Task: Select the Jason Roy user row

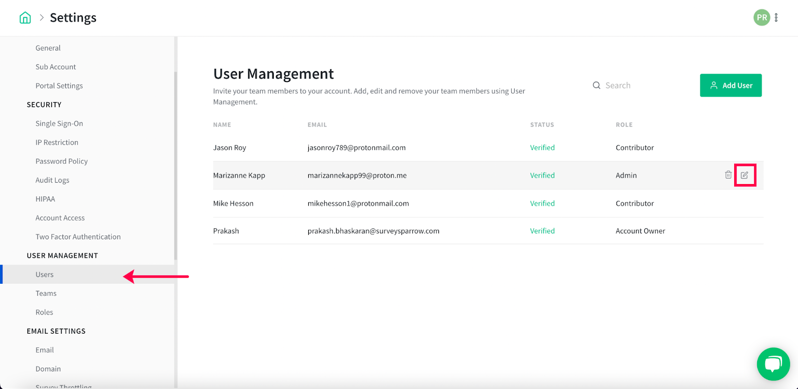Action: (229, 148)
